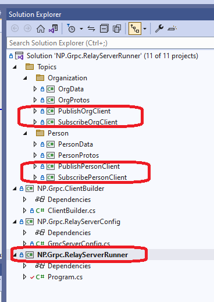Click the Solution Explorer panel title
The height and width of the screenshot is (302, 214).
tap(35, 15)
